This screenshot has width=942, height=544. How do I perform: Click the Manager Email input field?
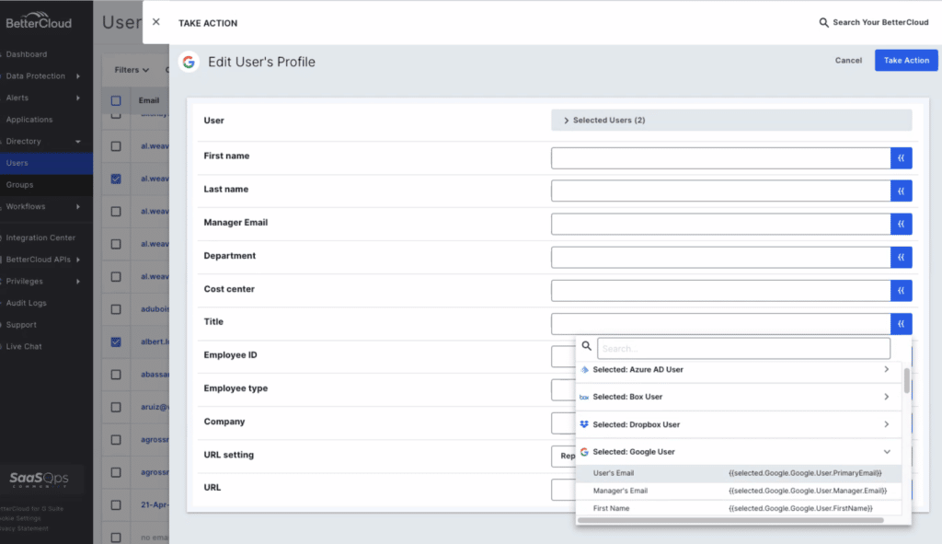tap(721, 225)
